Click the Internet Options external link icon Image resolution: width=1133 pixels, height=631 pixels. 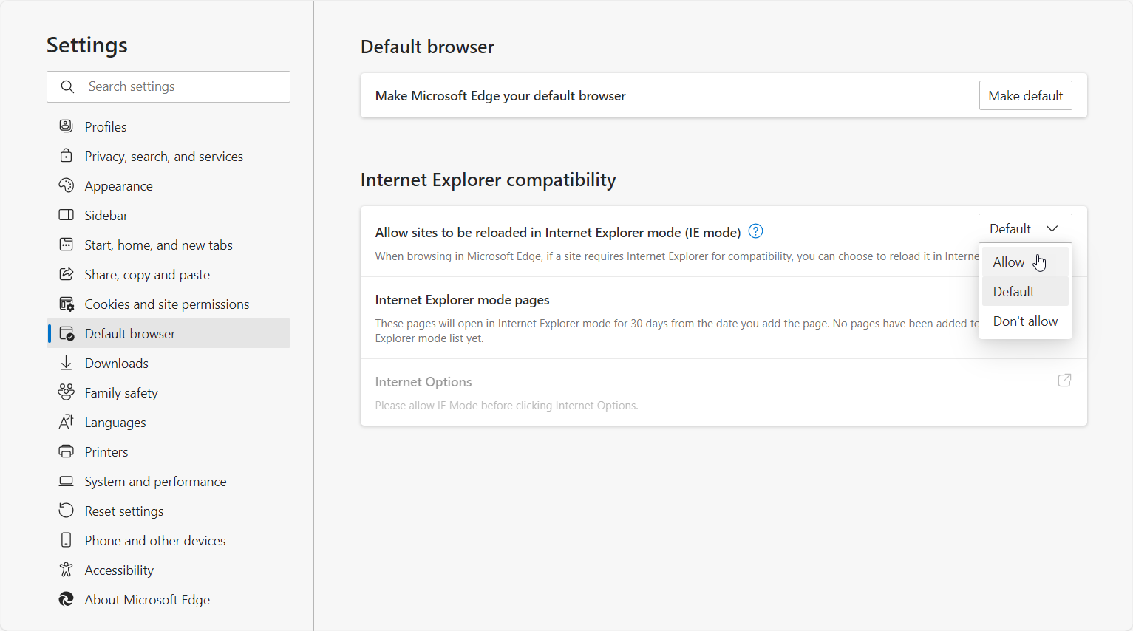(x=1064, y=381)
